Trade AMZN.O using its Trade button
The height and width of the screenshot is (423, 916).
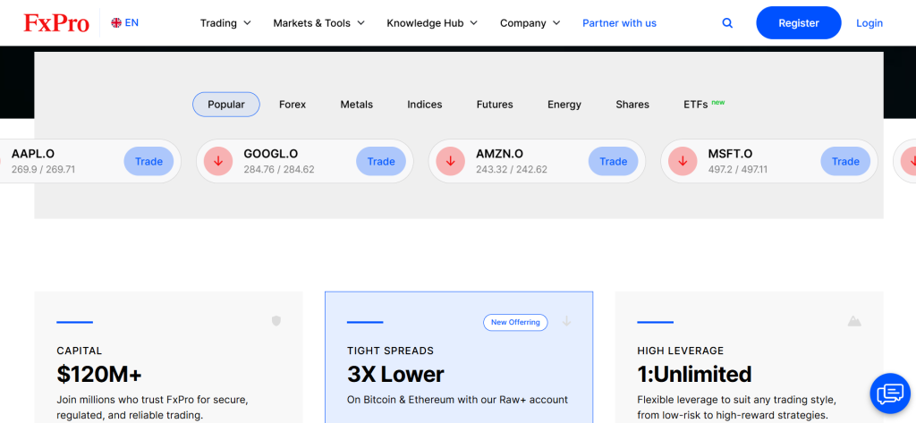tap(614, 161)
